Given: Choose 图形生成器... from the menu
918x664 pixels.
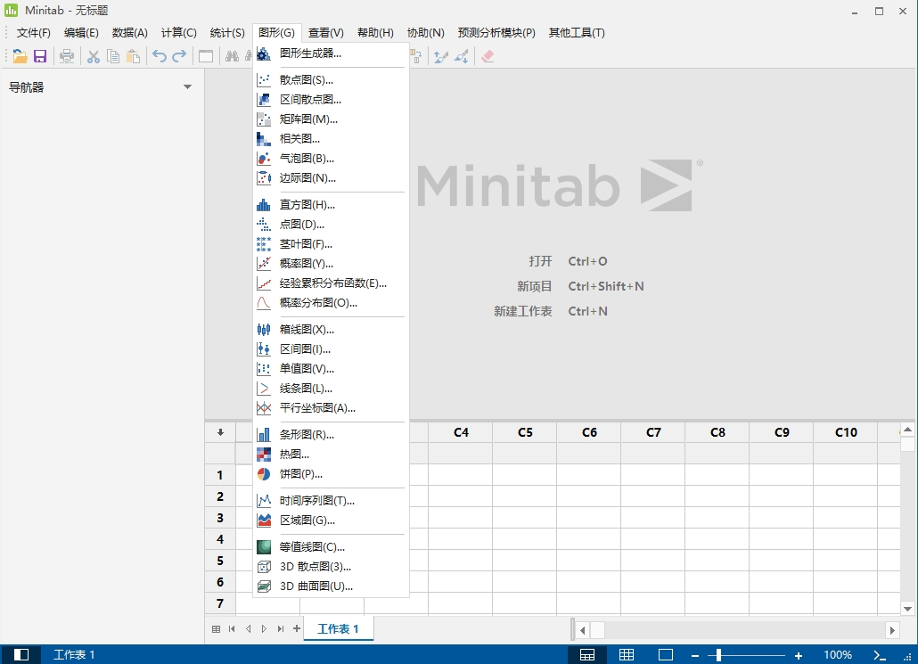Looking at the screenshot, I should [331, 53].
